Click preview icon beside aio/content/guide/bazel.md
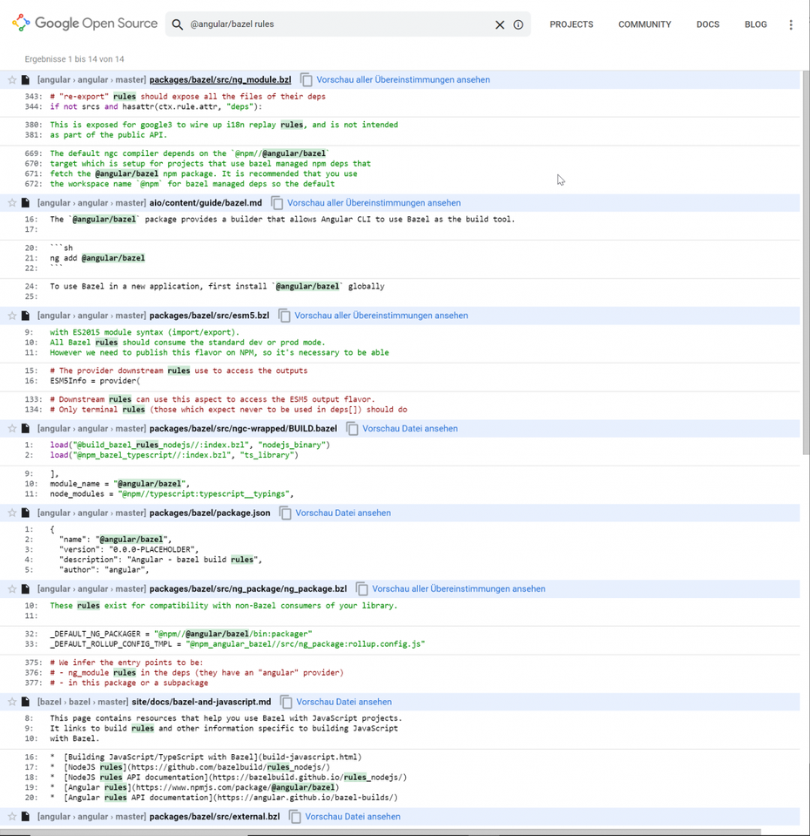 (x=277, y=203)
